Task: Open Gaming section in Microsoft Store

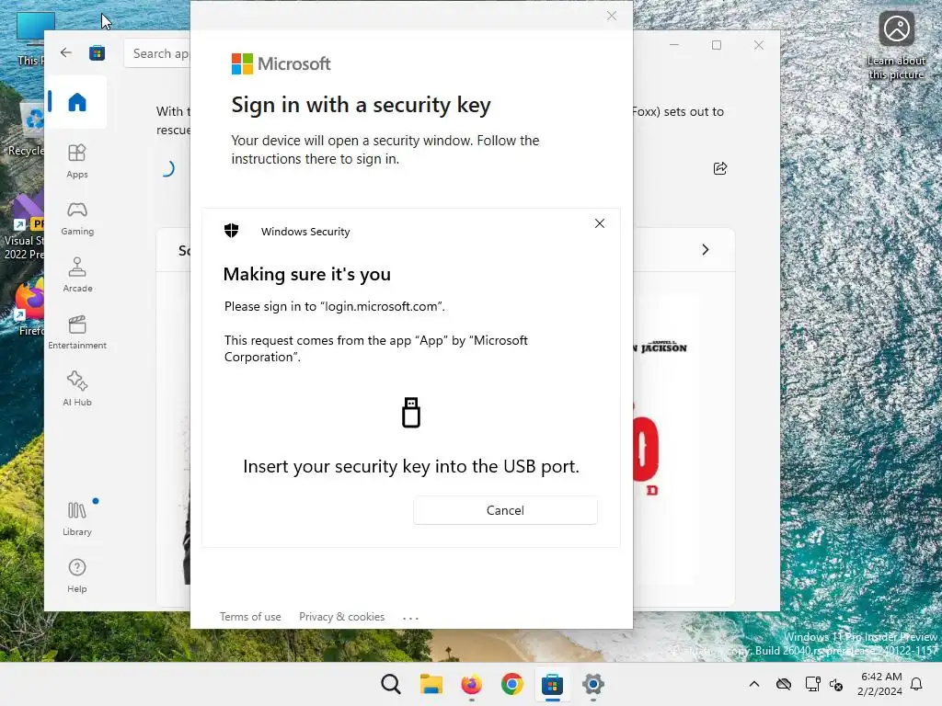Action: click(77, 218)
